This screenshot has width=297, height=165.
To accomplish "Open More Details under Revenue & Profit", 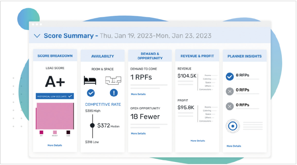I will pos(198,141).
